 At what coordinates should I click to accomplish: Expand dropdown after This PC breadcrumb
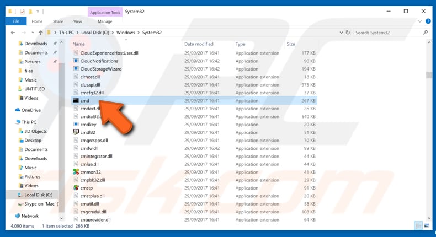coord(78,33)
